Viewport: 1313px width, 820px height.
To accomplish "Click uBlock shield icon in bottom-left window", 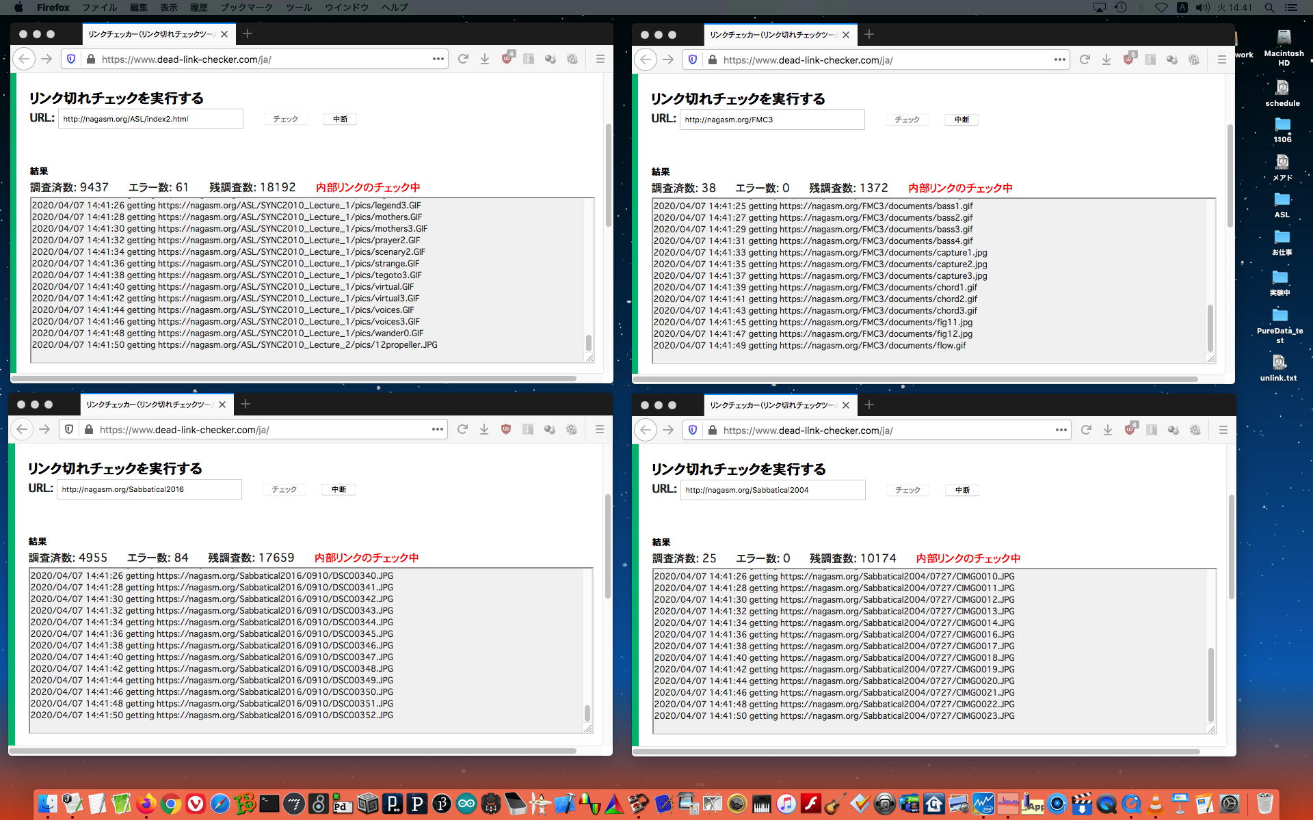I will pyautogui.click(x=506, y=430).
